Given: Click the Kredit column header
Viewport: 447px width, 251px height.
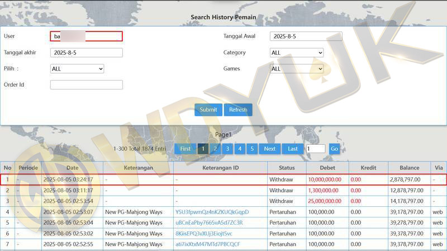Looking at the screenshot, I should [x=368, y=168].
